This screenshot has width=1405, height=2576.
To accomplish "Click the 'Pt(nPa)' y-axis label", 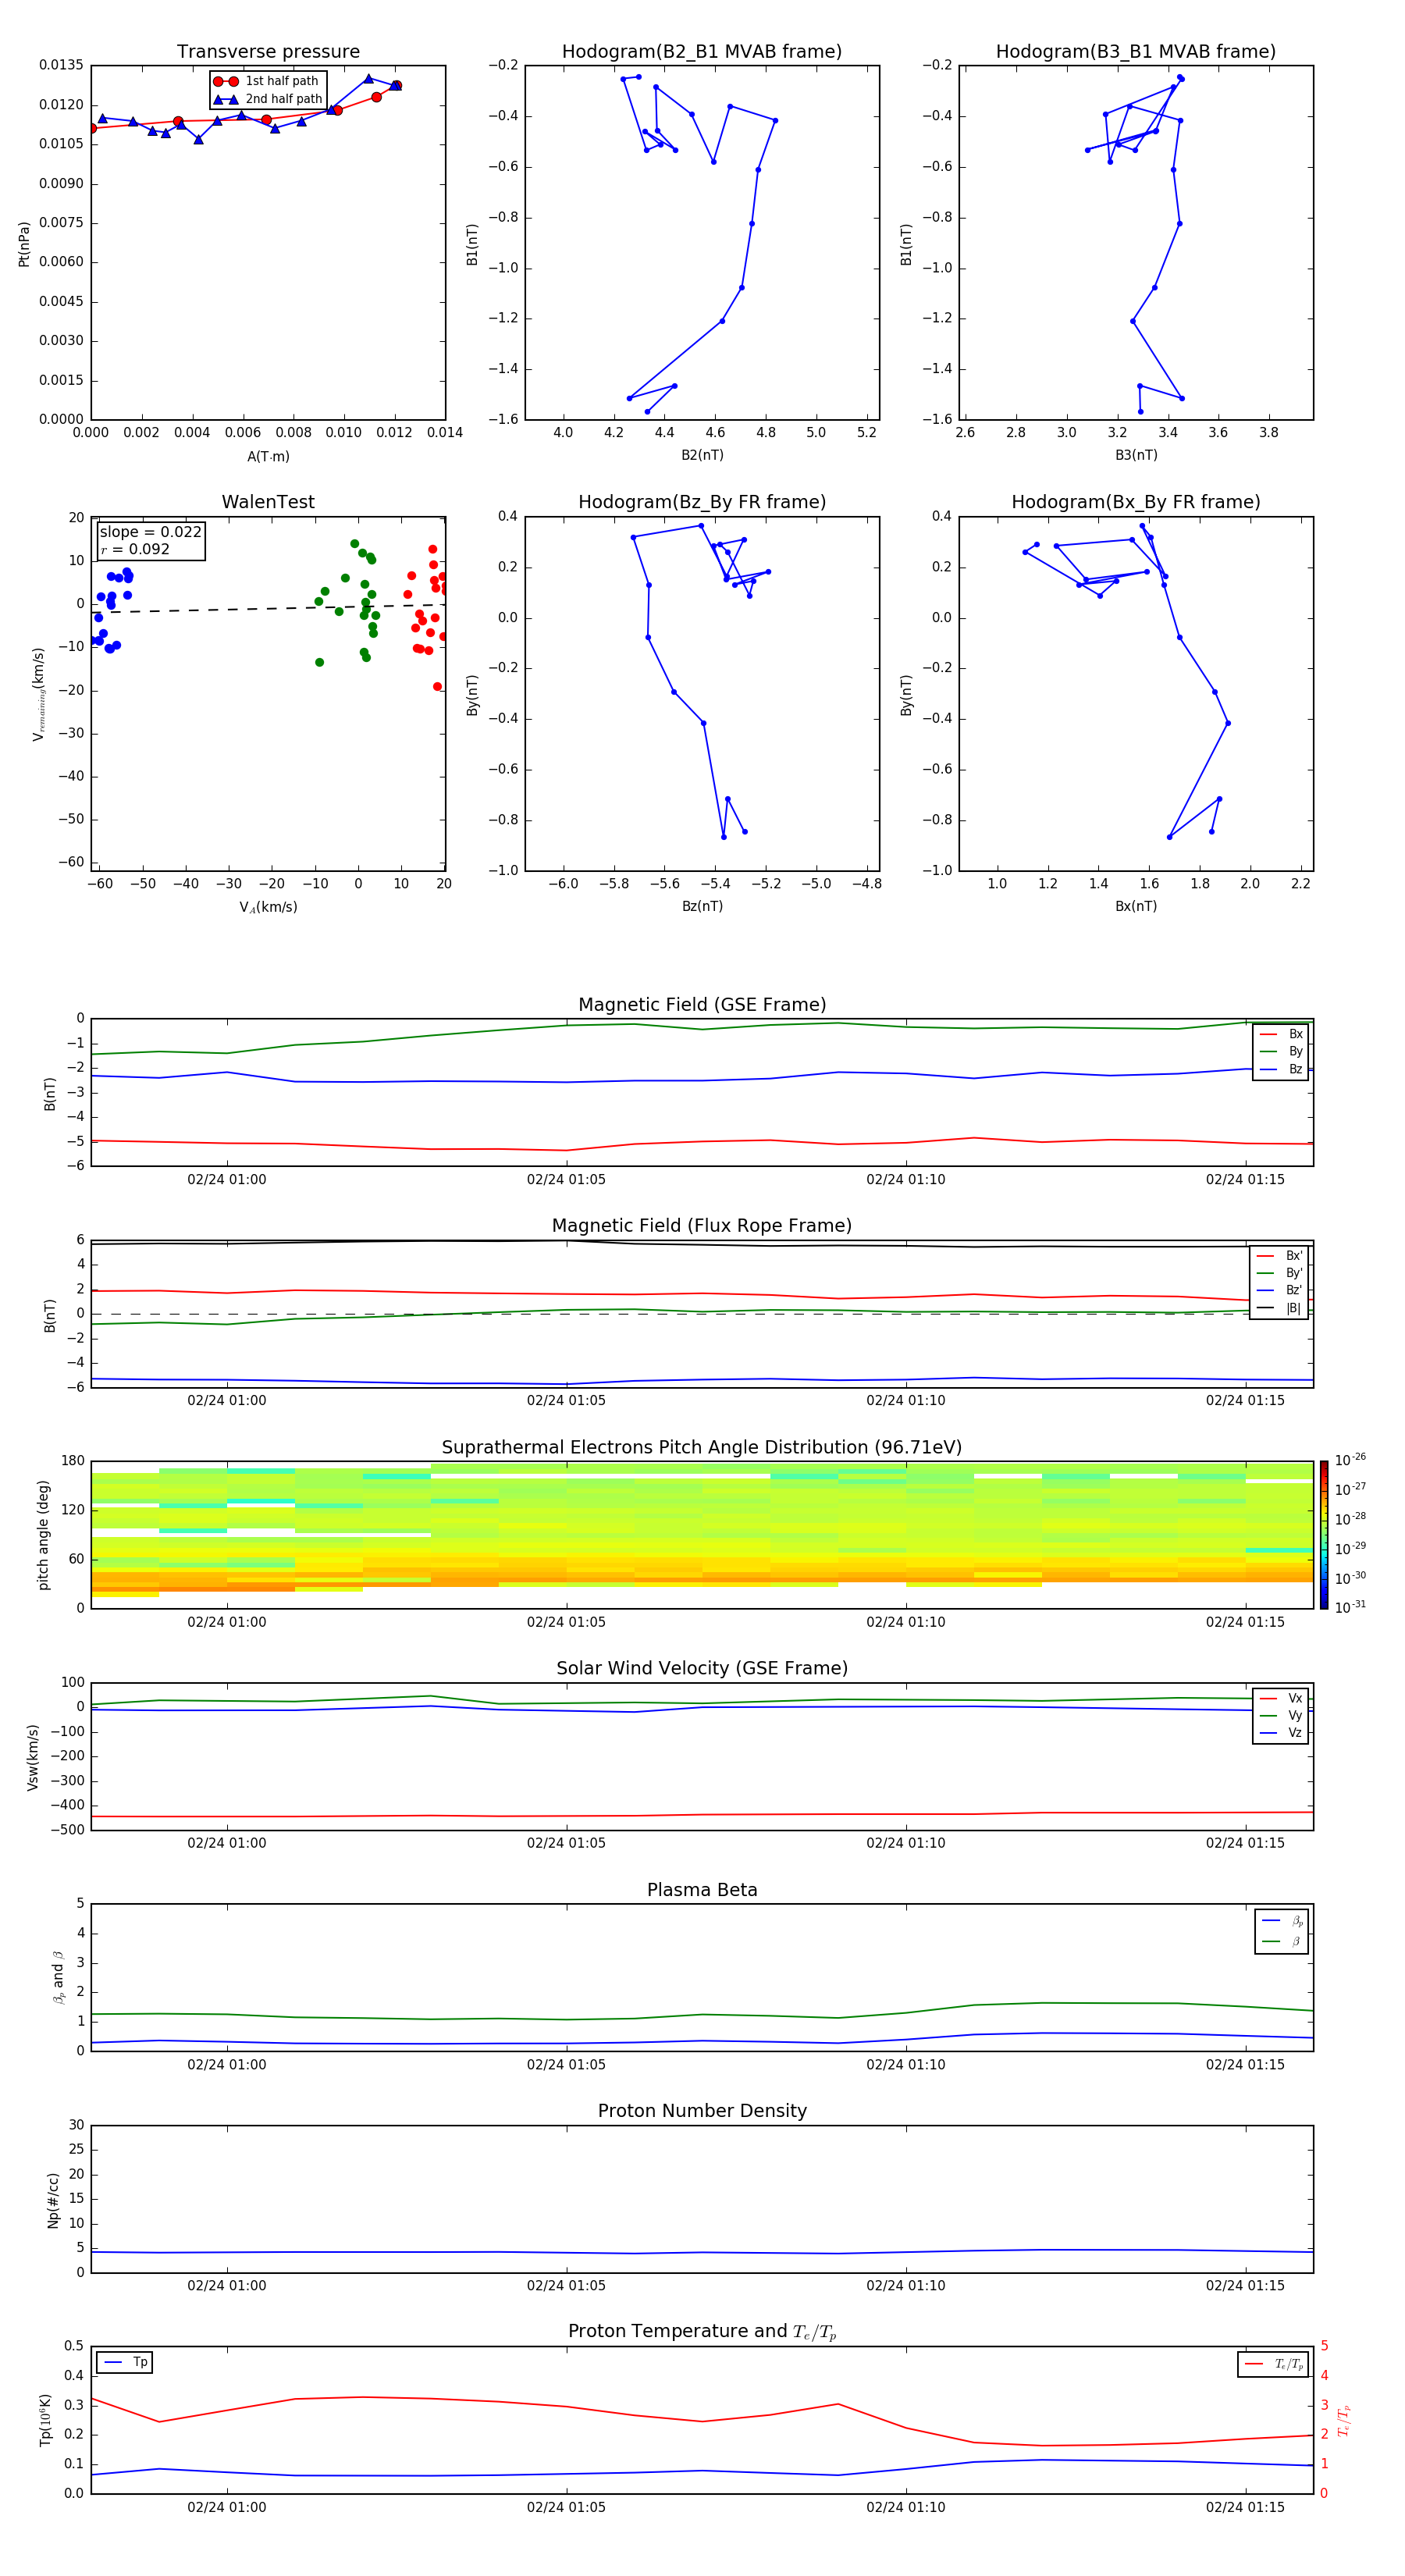I will point(24,244).
